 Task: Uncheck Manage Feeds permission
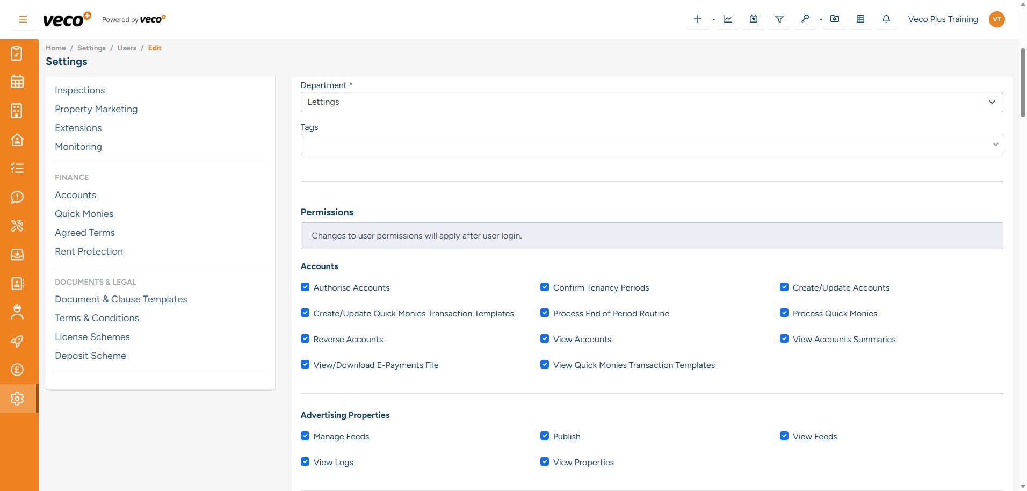[x=305, y=436]
